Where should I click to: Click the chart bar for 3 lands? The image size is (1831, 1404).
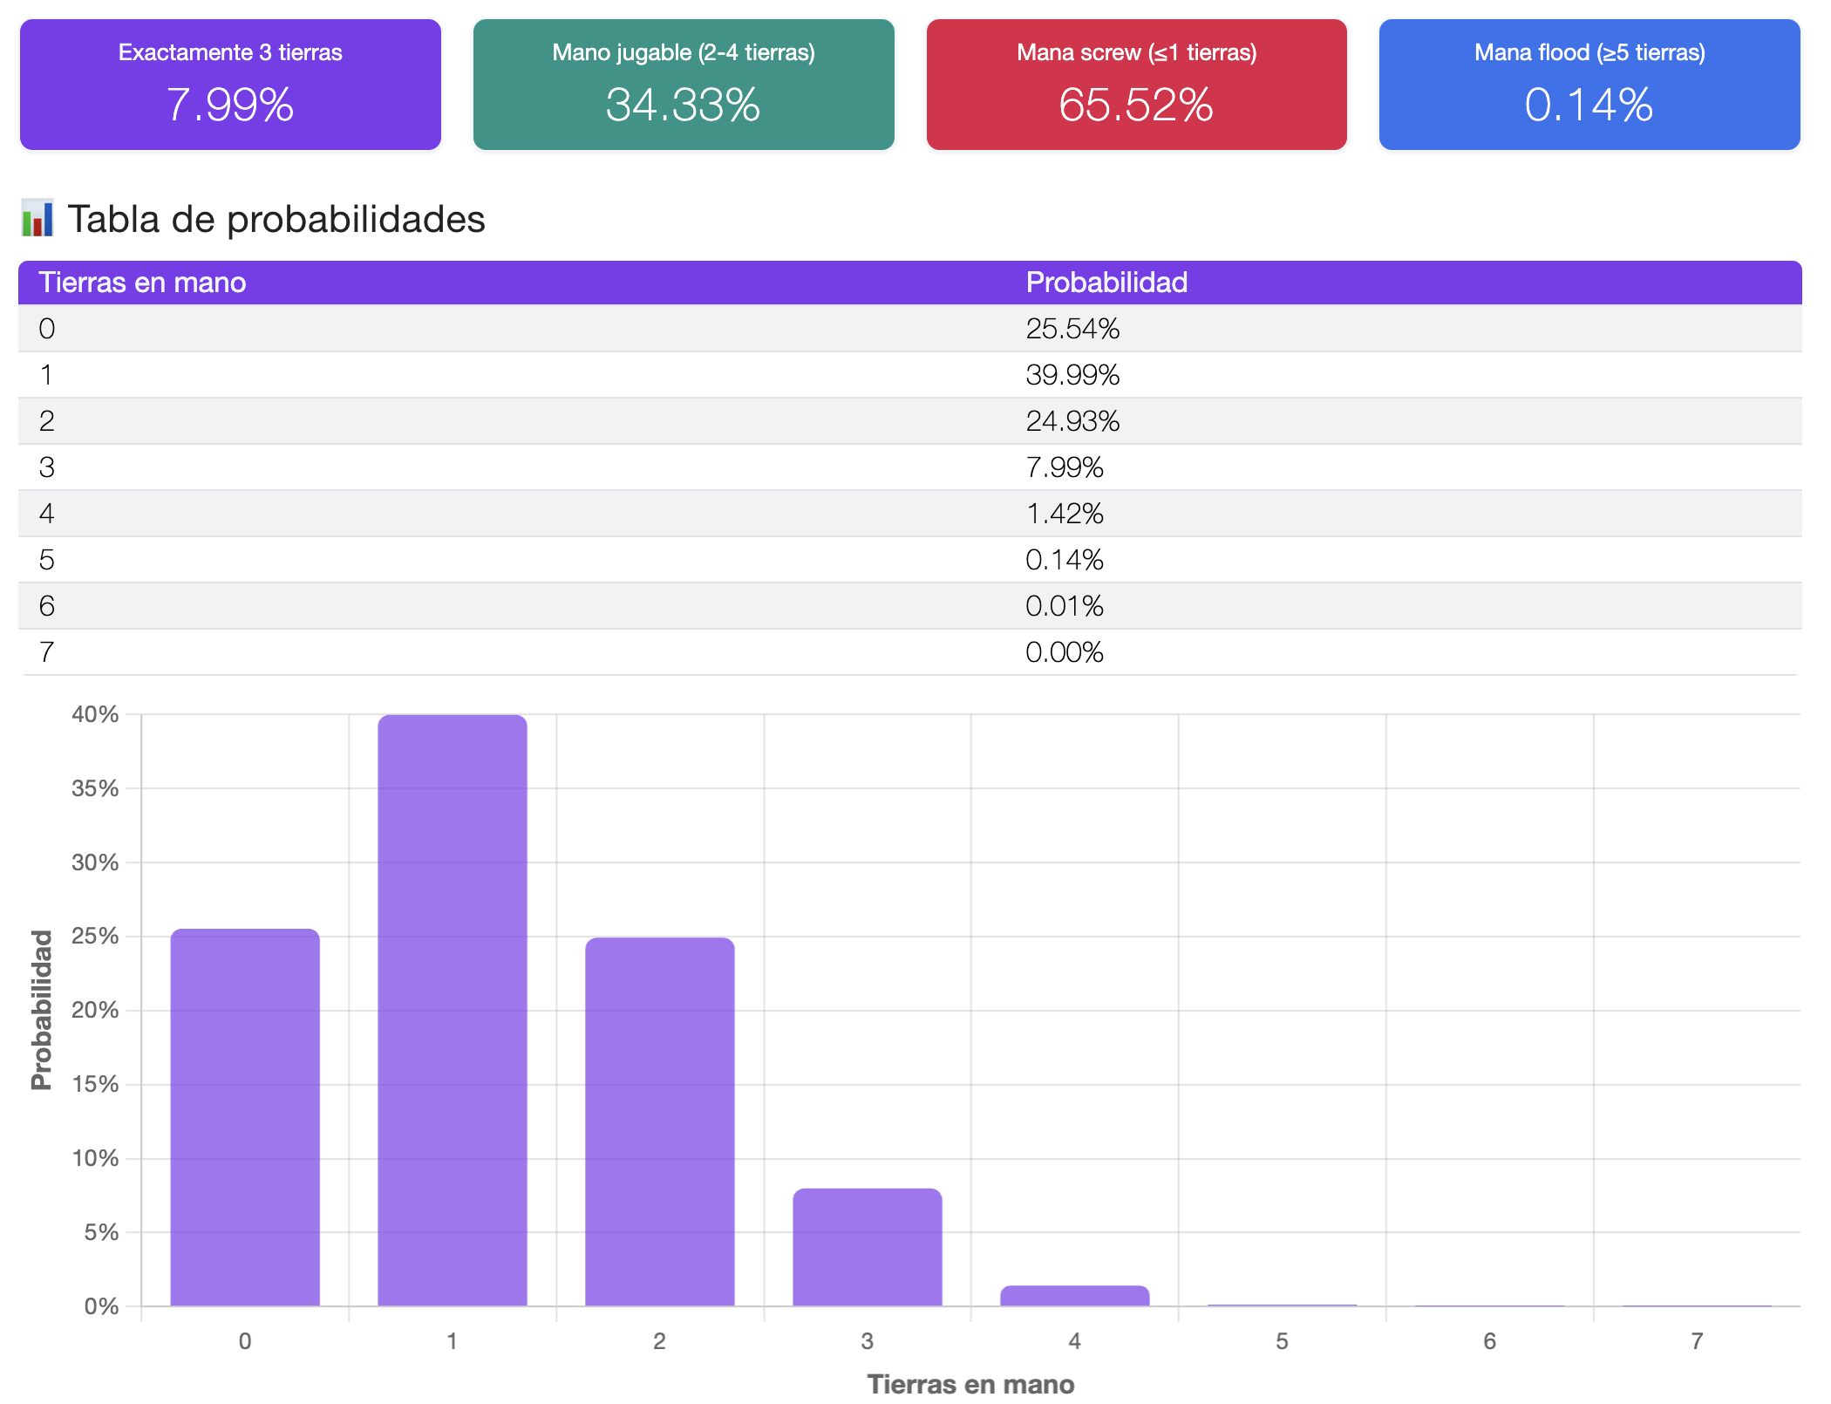[867, 1247]
